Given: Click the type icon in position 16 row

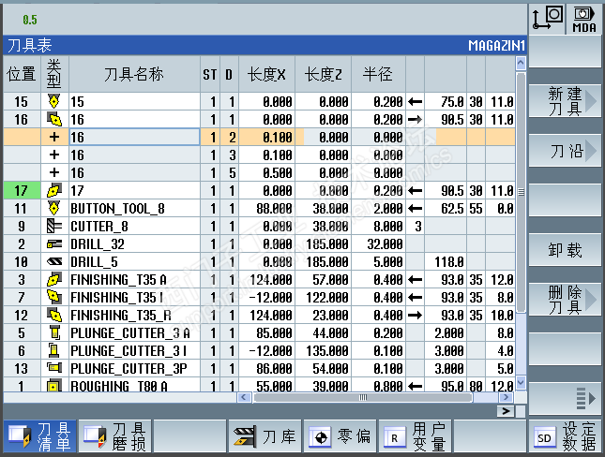Looking at the screenshot, I should pos(54,119).
